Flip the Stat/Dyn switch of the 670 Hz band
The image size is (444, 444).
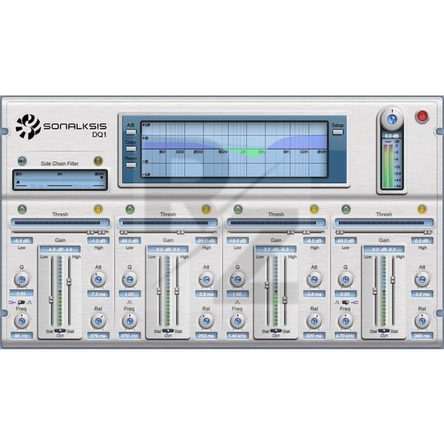(168, 331)
